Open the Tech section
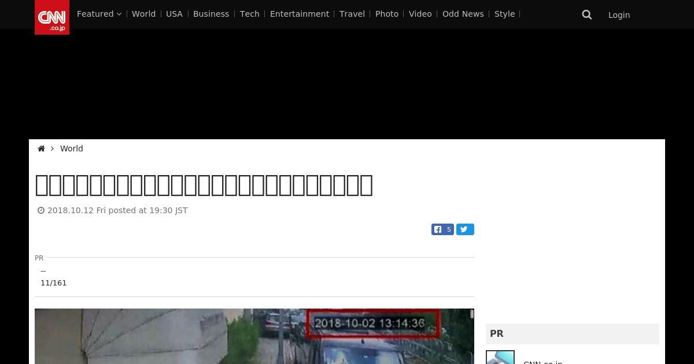The height and width of the screenshot is (364, 694). 250,14
